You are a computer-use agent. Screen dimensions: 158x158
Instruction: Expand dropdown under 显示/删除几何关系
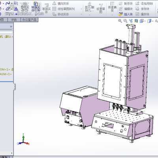[x=90, y=15]
